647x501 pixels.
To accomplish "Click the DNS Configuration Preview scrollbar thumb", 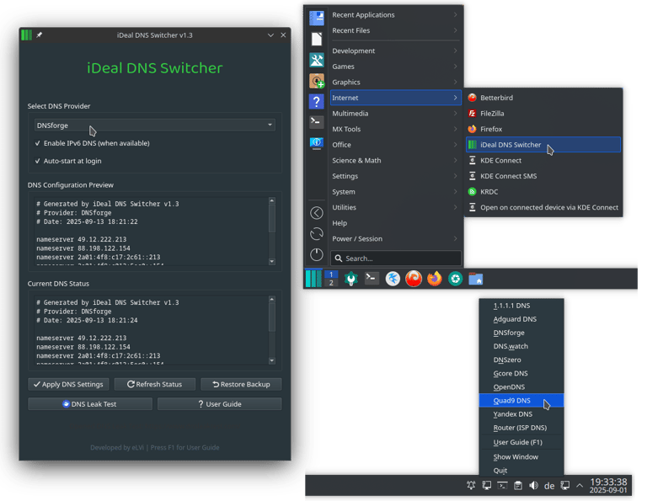I will pyautogui.click(x=271, y=219).
